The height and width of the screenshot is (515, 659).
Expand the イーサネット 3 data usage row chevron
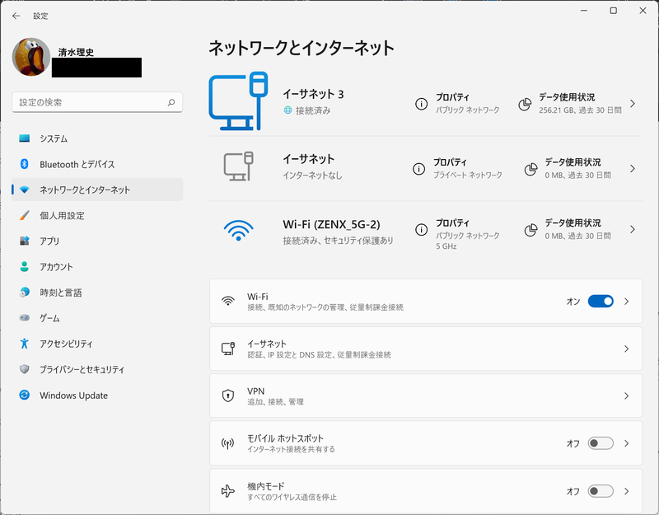(633, 102)
